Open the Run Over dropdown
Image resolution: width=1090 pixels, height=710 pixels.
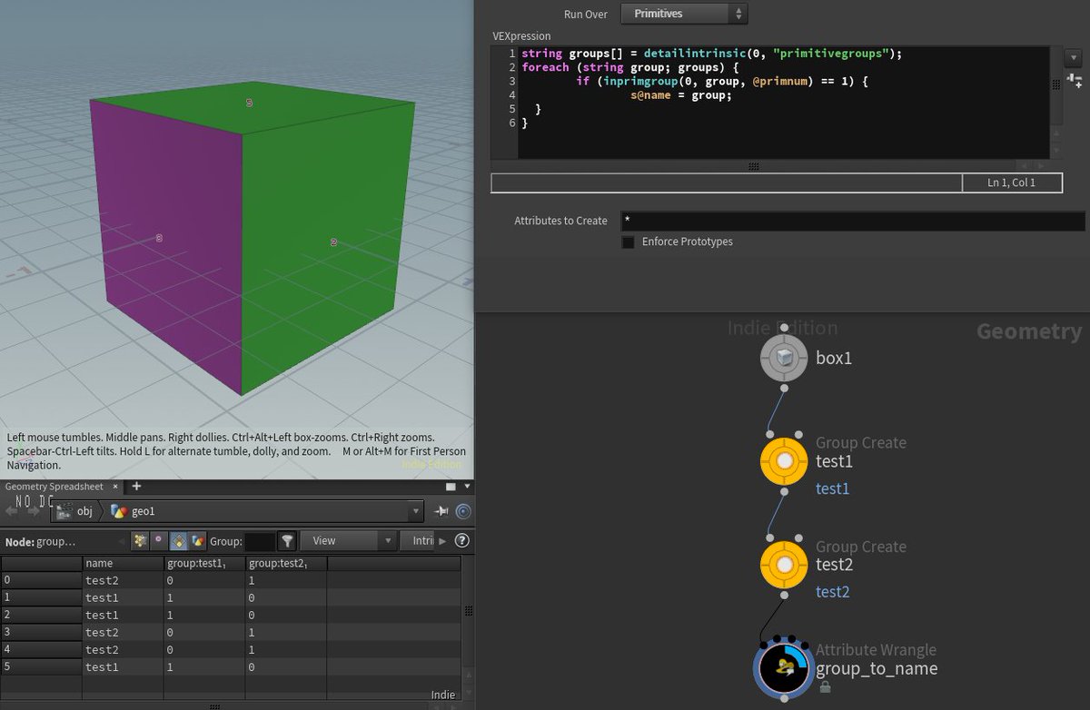point(684,14)
